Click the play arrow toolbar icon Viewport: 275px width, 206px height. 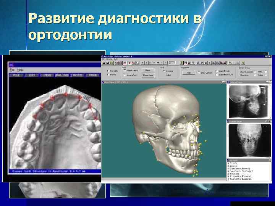150,63
